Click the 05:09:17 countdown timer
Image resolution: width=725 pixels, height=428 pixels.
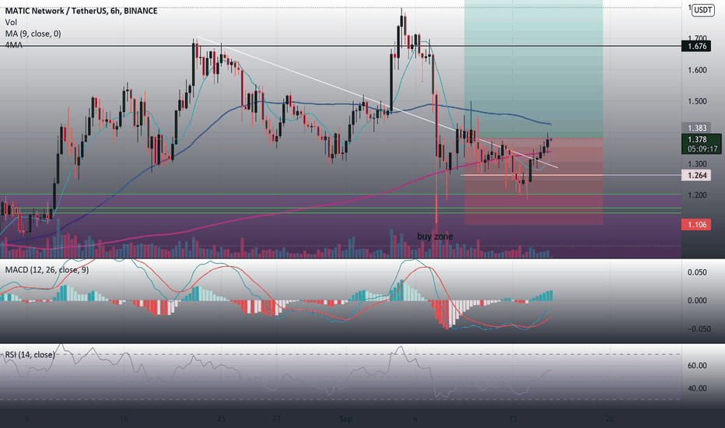[x=702, y=149]
